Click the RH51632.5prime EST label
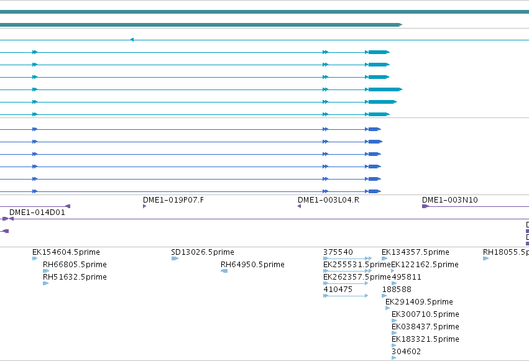 coord(75,277)
